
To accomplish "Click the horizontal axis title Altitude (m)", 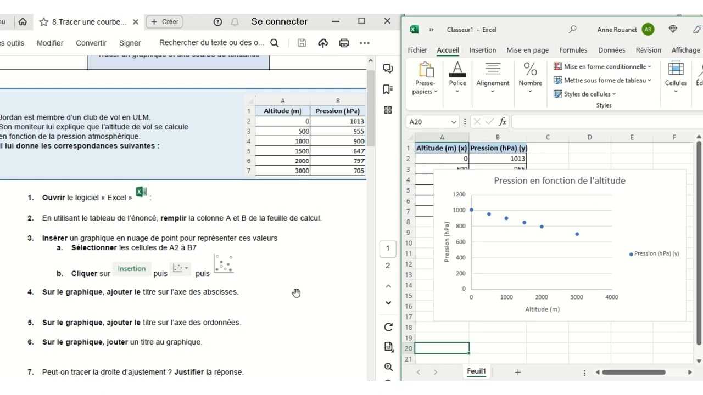I will click(x=542, y=309).
